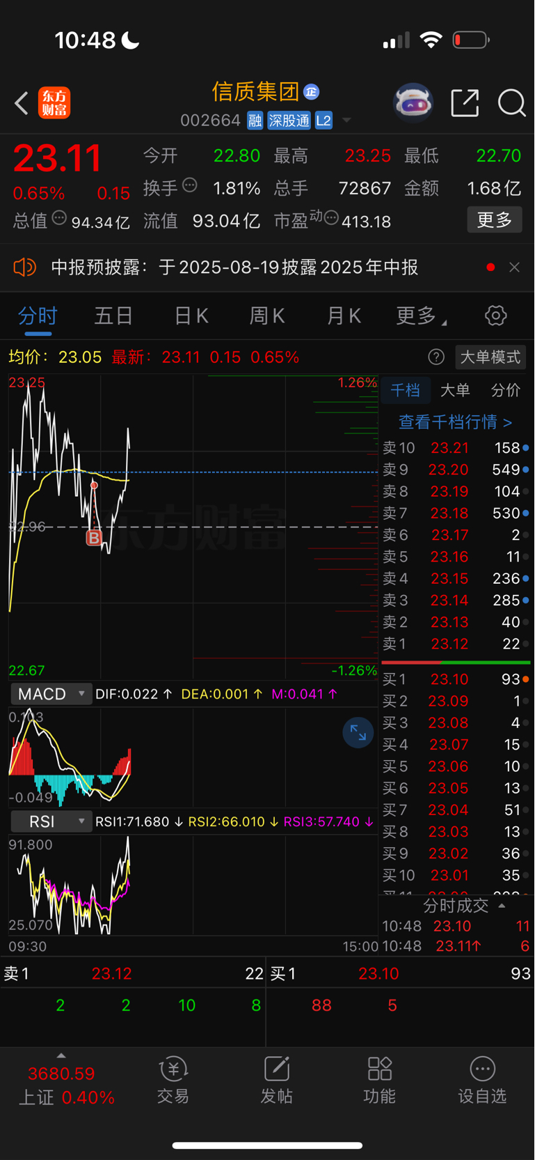Tap the 买7 23.04 order row
Image resolution: width=535 pixels, height=1160 pixels.
pos(456,810)
